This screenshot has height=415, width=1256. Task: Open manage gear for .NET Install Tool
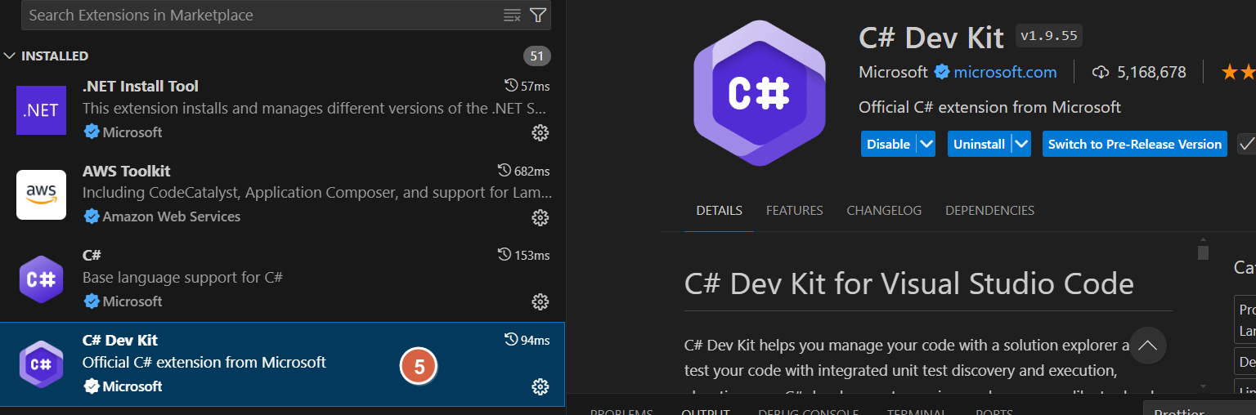(x=540, y=132)
